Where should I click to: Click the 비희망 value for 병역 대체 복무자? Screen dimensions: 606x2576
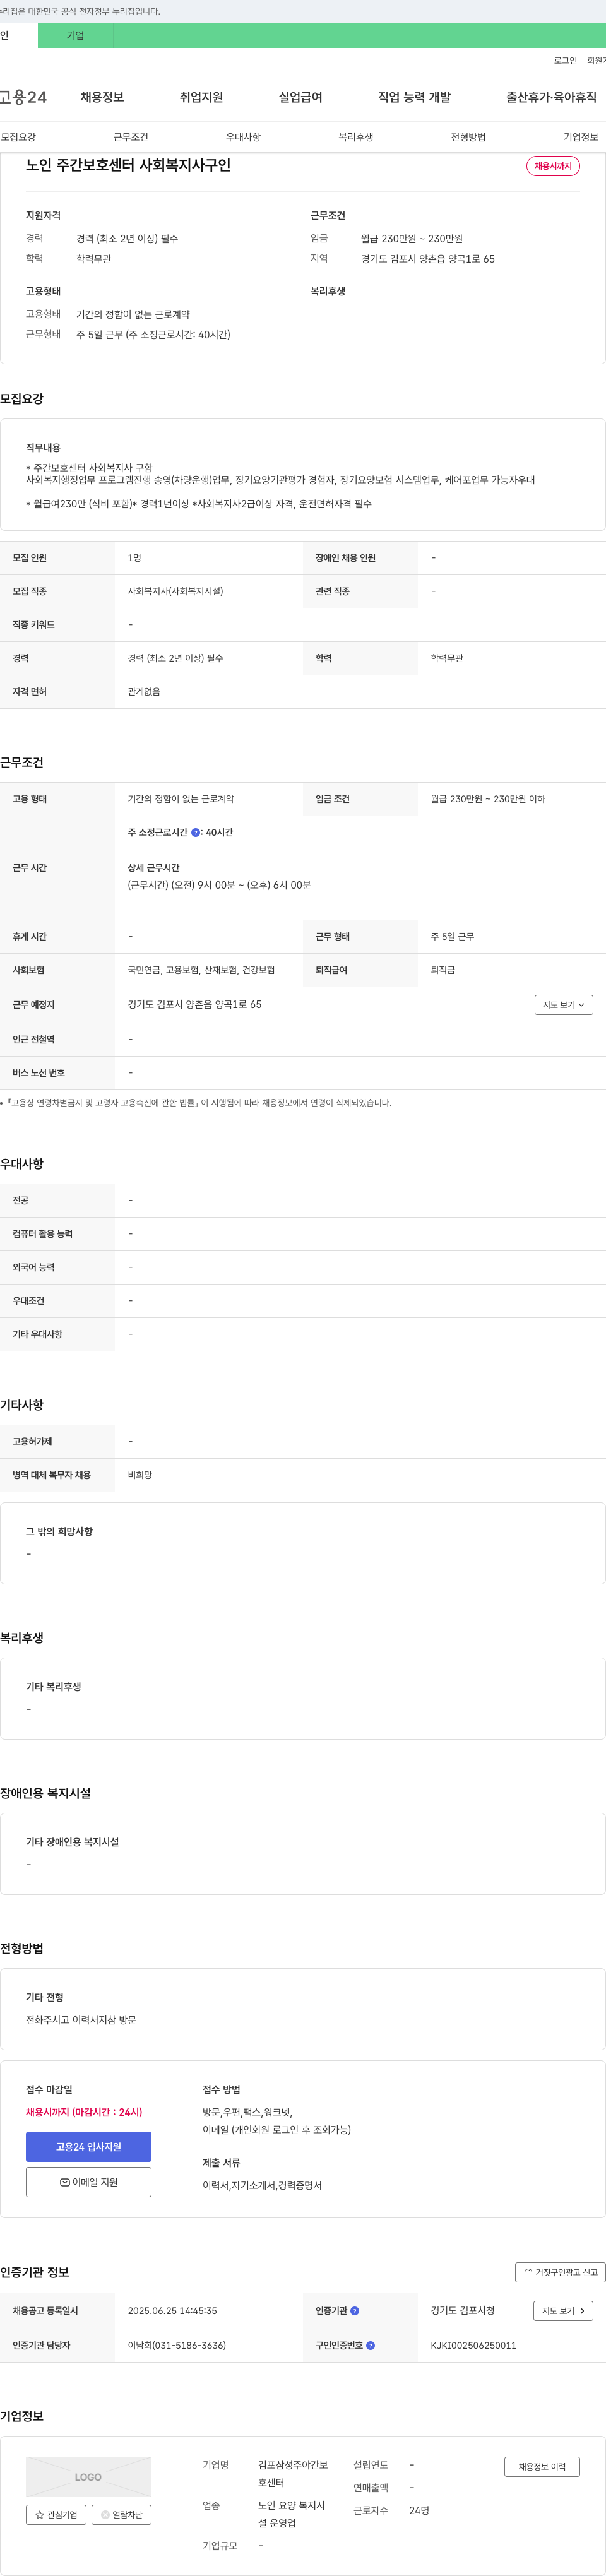pos(140,1475)
